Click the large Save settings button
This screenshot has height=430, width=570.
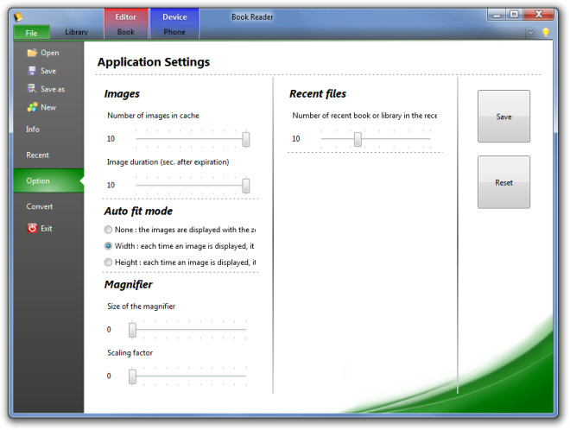click(x=503, y=117)
